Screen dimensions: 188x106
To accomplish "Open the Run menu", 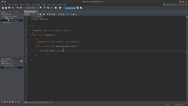I will coord(33,5).
